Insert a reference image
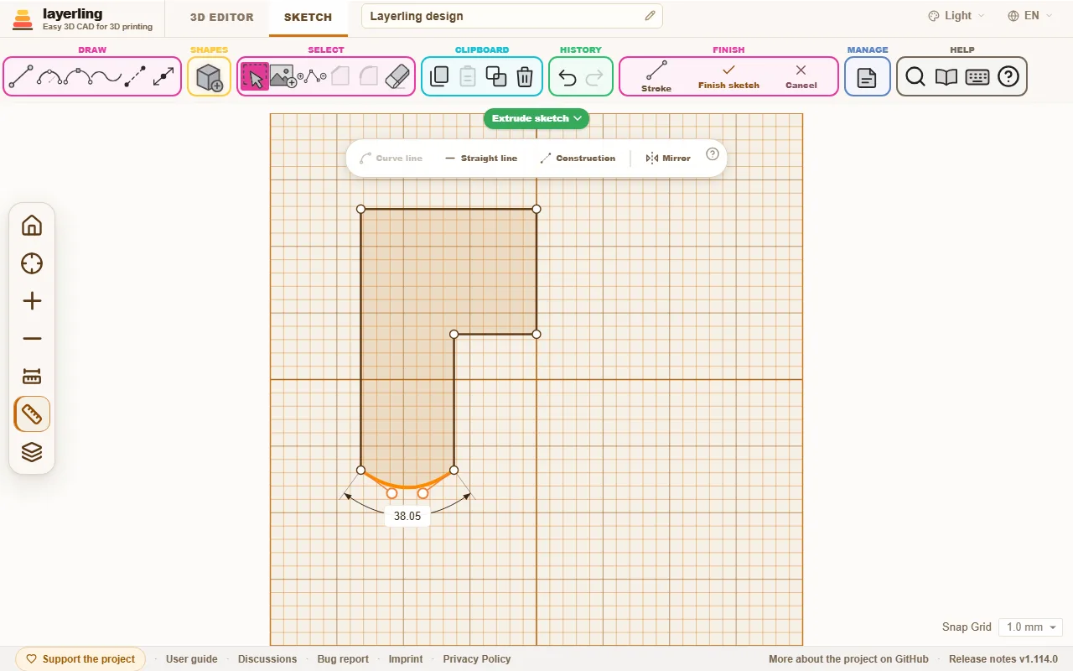The height and width of the screenshot is (671, 1073). (283, 77)
